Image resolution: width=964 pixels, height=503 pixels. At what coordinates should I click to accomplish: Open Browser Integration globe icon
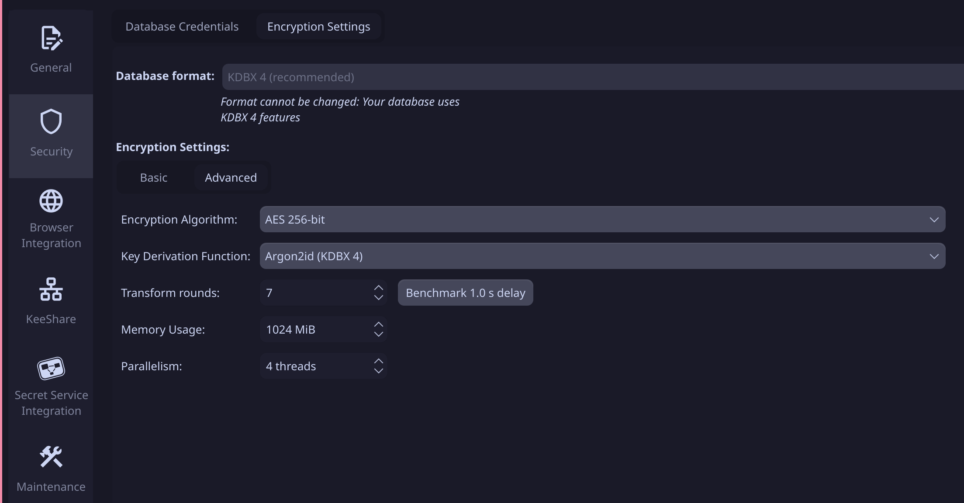point(51,201)
